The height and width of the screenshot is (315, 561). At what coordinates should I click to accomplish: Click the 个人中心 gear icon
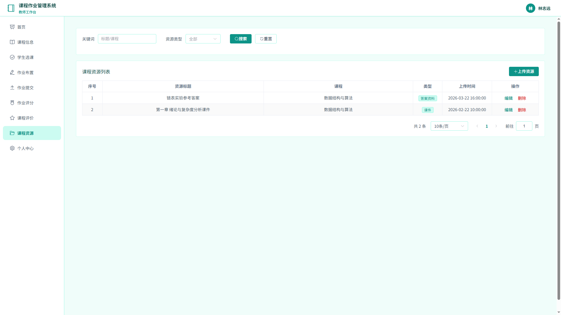click(12, 148)
